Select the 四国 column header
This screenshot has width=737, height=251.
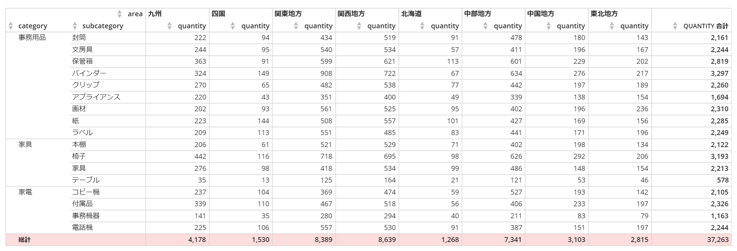(x=218, y=14)
